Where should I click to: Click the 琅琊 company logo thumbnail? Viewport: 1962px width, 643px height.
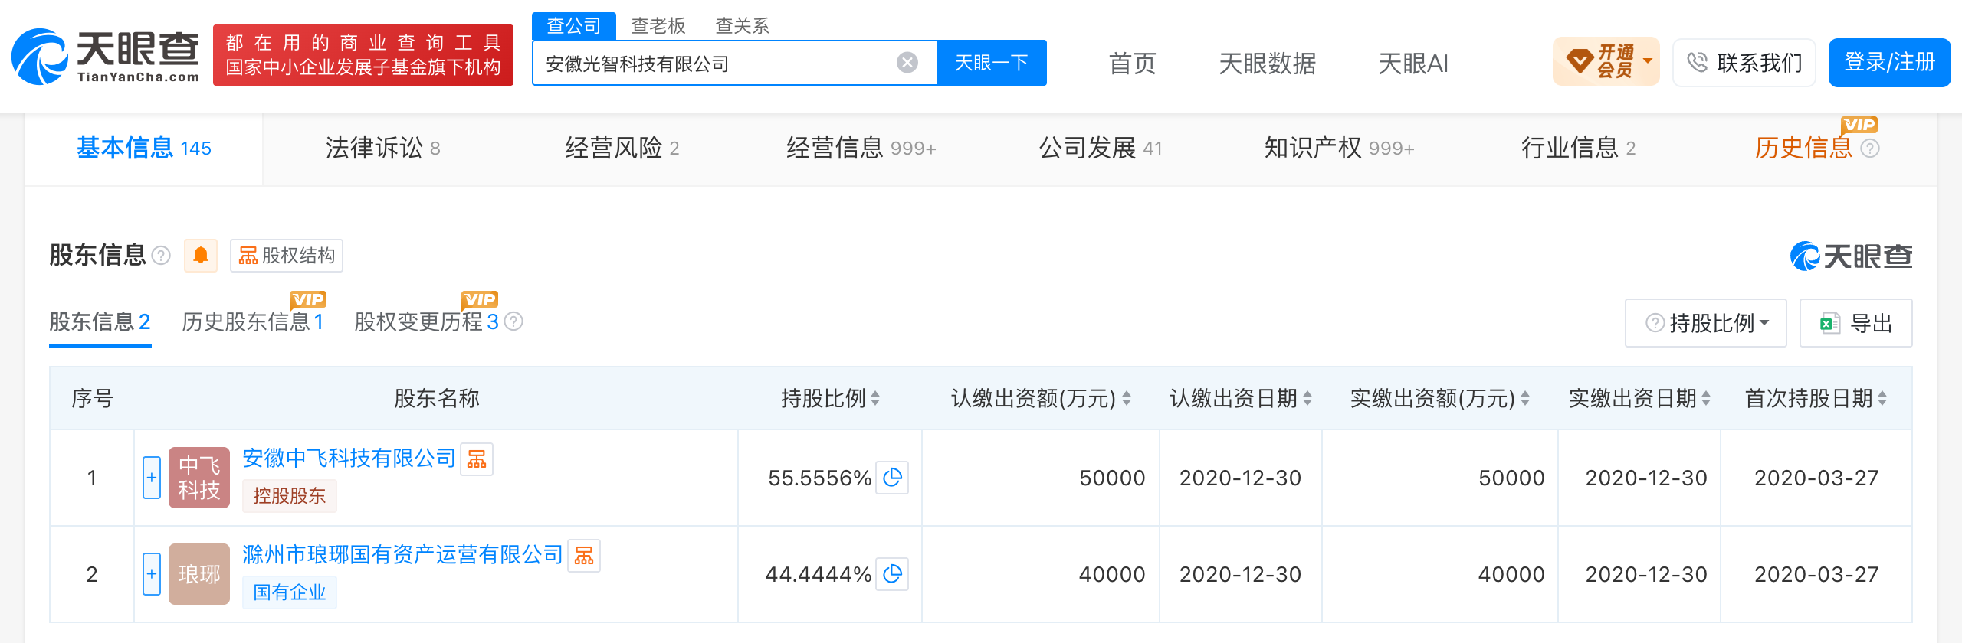(x=199, y=574)
